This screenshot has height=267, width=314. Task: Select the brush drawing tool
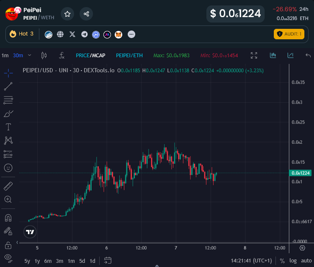tap(8, 114)
